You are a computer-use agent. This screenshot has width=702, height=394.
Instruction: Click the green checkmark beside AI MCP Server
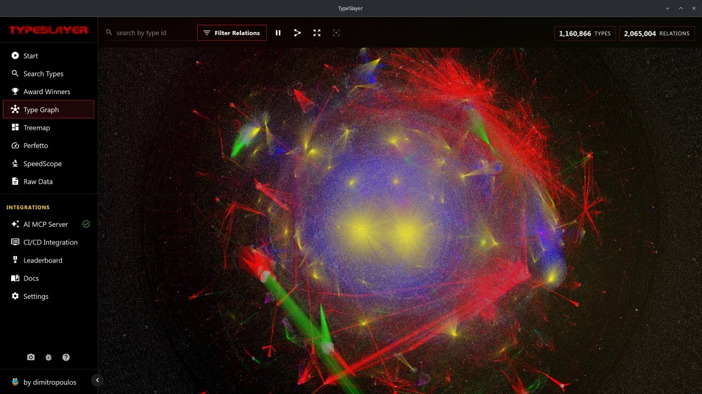click(86, 224)
